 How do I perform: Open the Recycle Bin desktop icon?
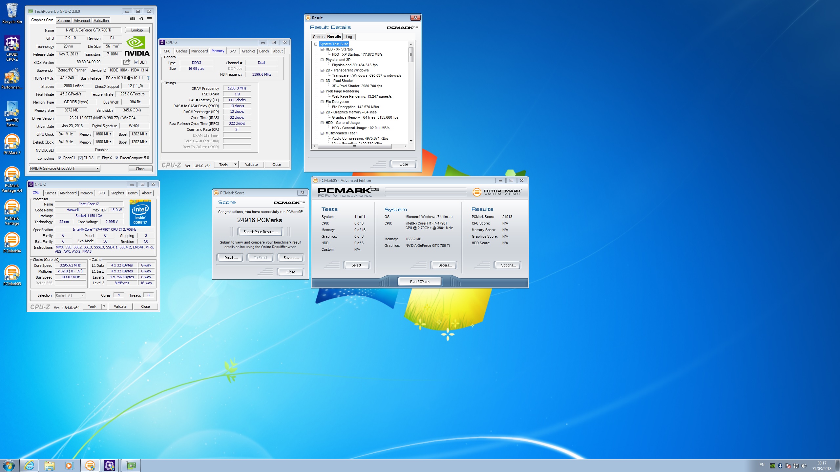click(x=12, y=14)
